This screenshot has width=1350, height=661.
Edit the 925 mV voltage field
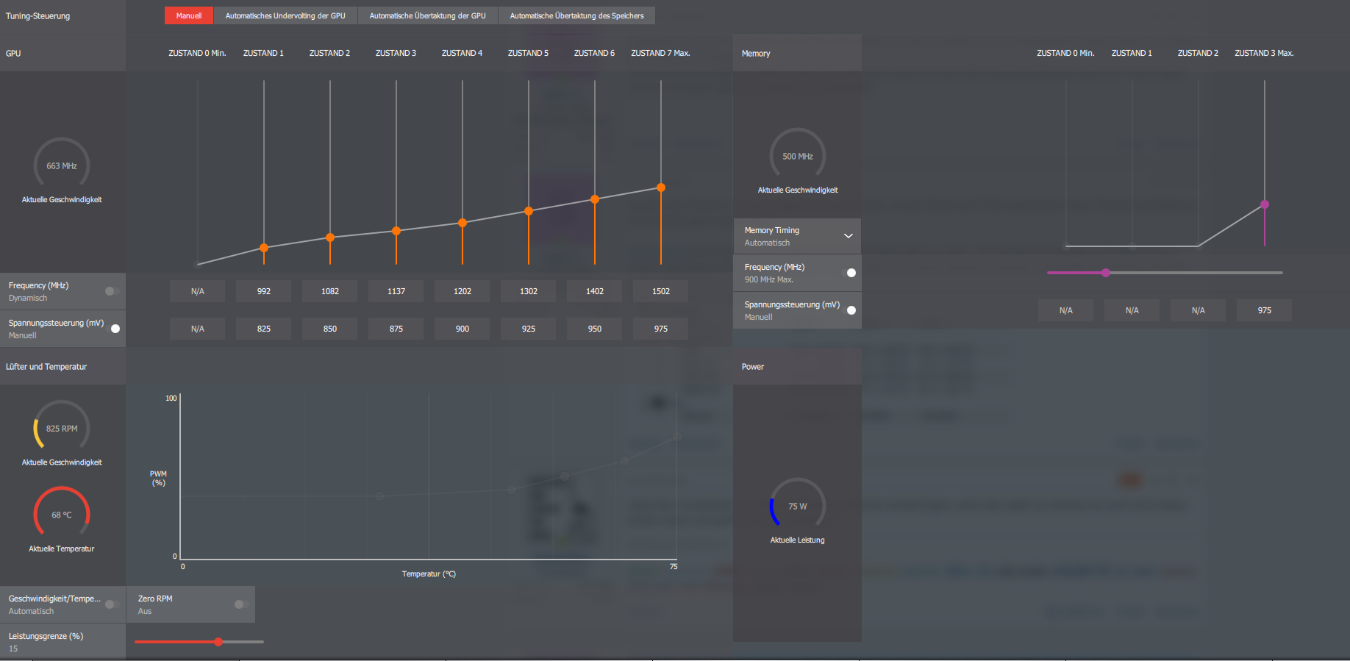[x=529, y=329]
